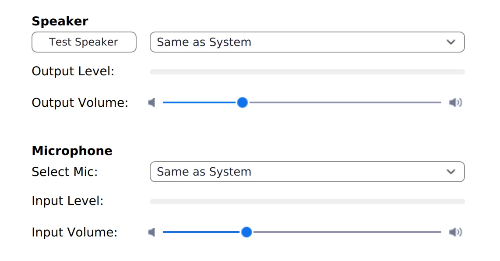Click the Speaker section heading
This screenshot has height=261, width=500.
[60, 21]
